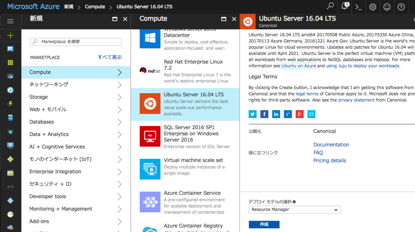Expand the Compute category chevron

(120, 72)
